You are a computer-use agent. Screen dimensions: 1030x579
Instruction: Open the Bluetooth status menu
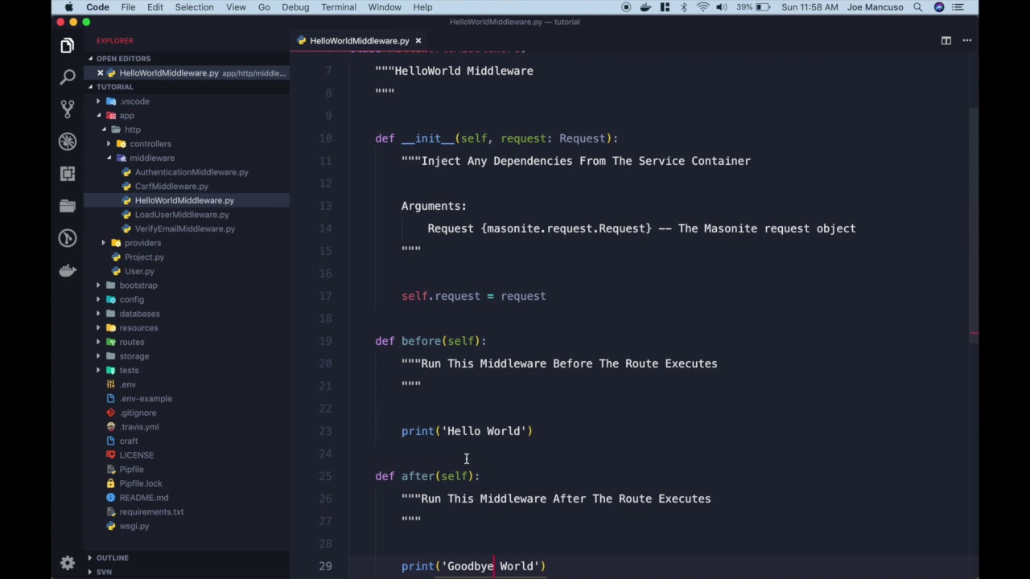(x=684, y=7)
